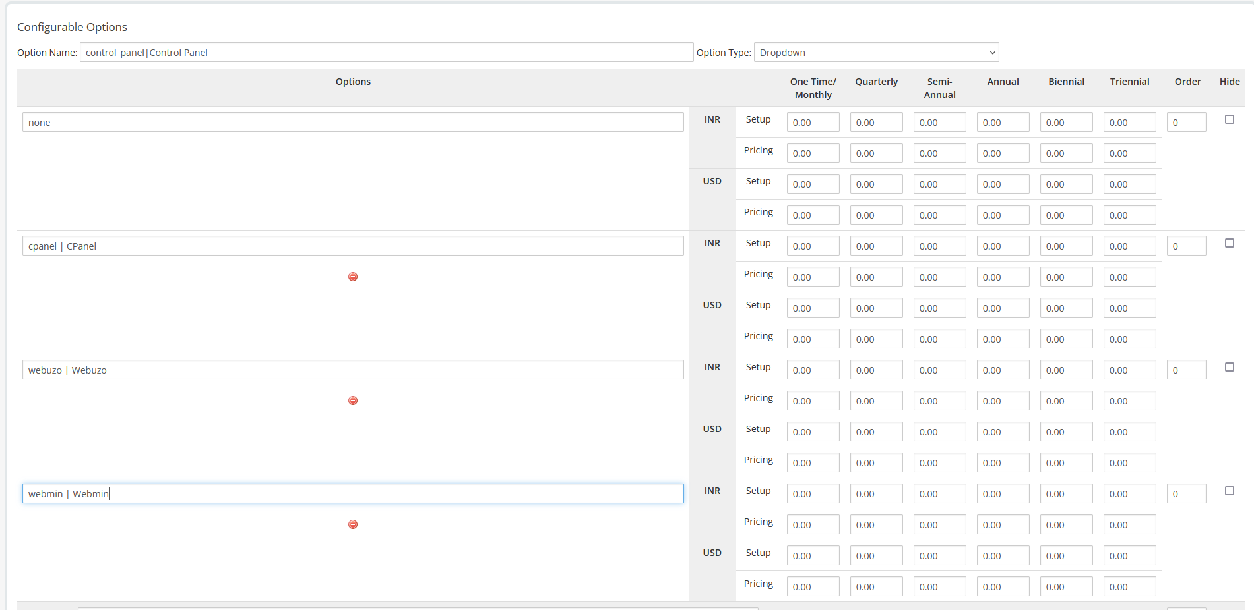Viewport: 1254px width, 610px height.
Task: Edit cpanel USD Pricing monthly field
Action: (813, 339)
